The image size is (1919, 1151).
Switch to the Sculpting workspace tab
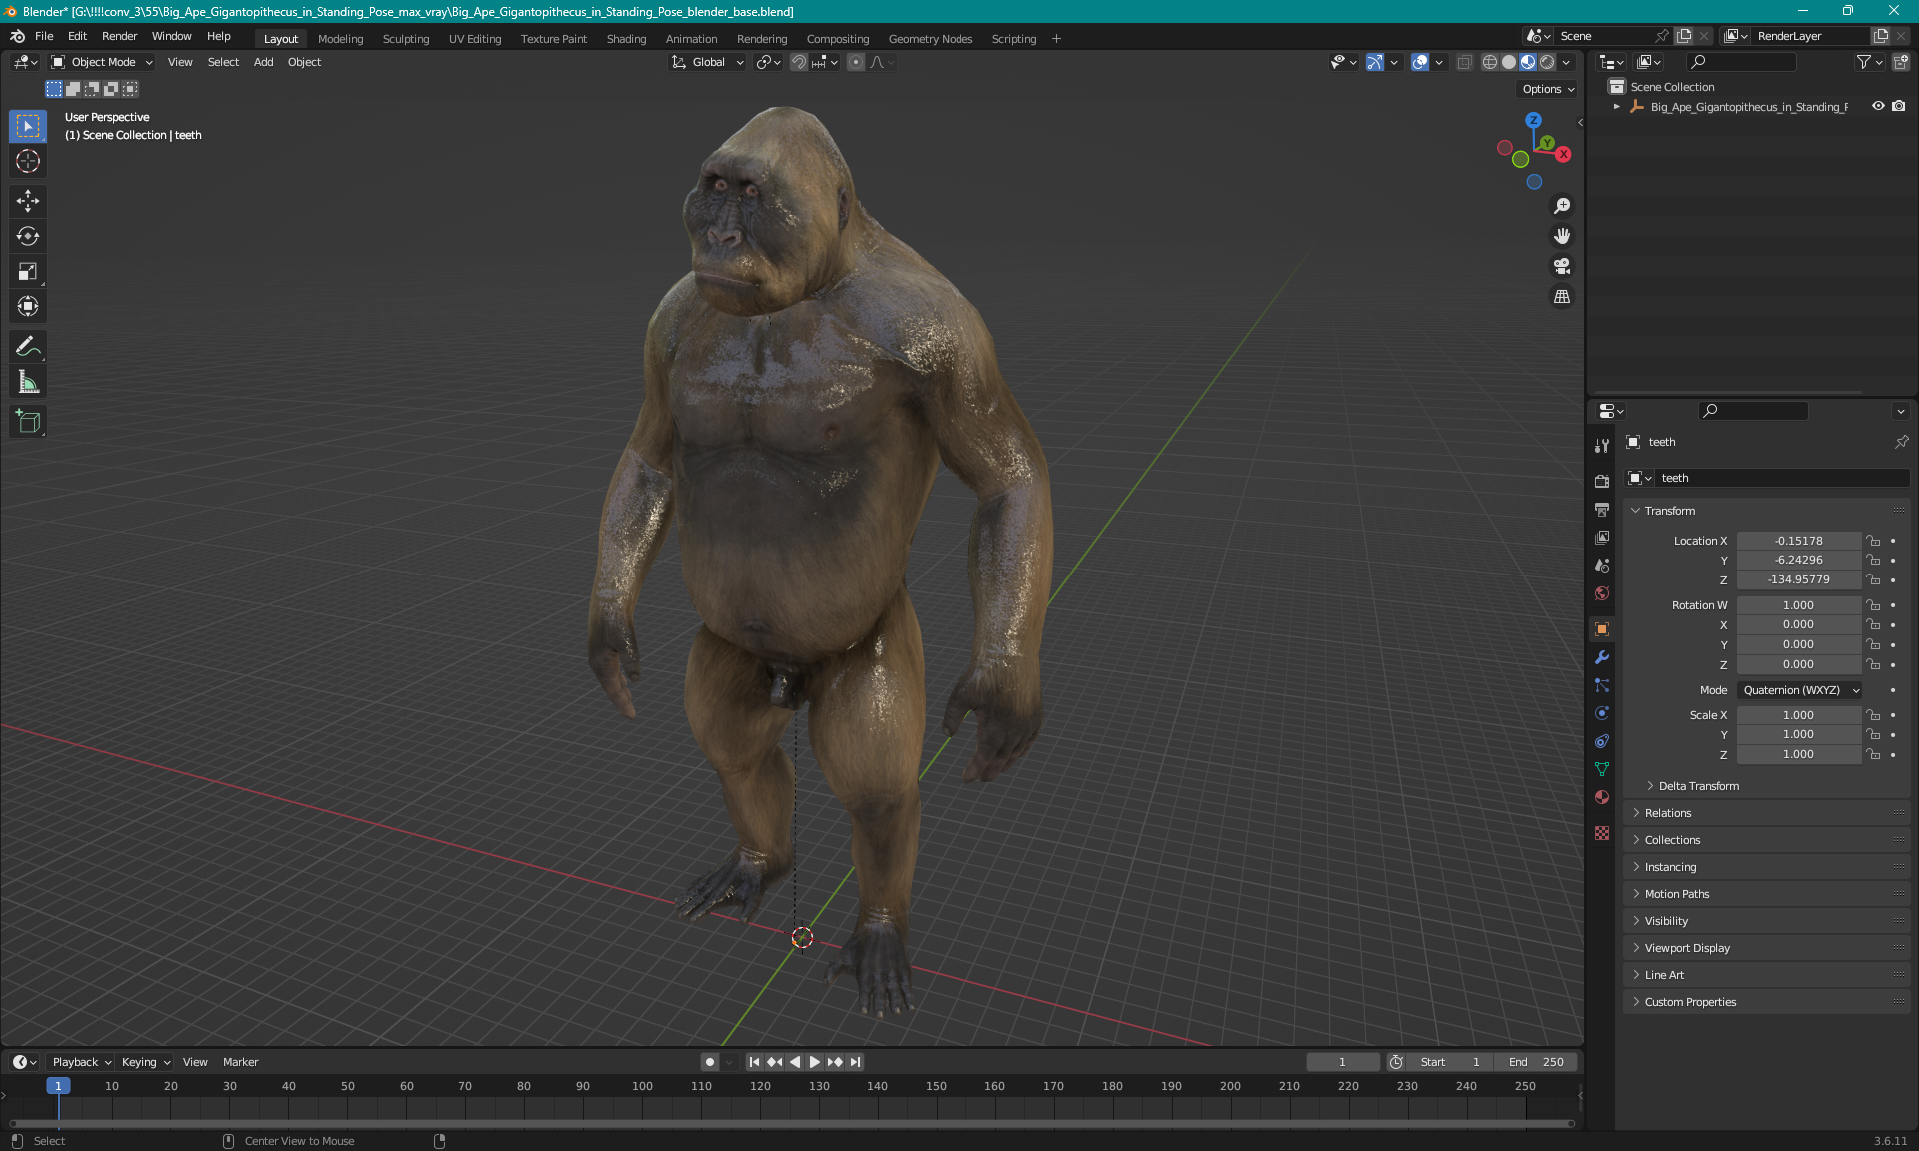405,39
